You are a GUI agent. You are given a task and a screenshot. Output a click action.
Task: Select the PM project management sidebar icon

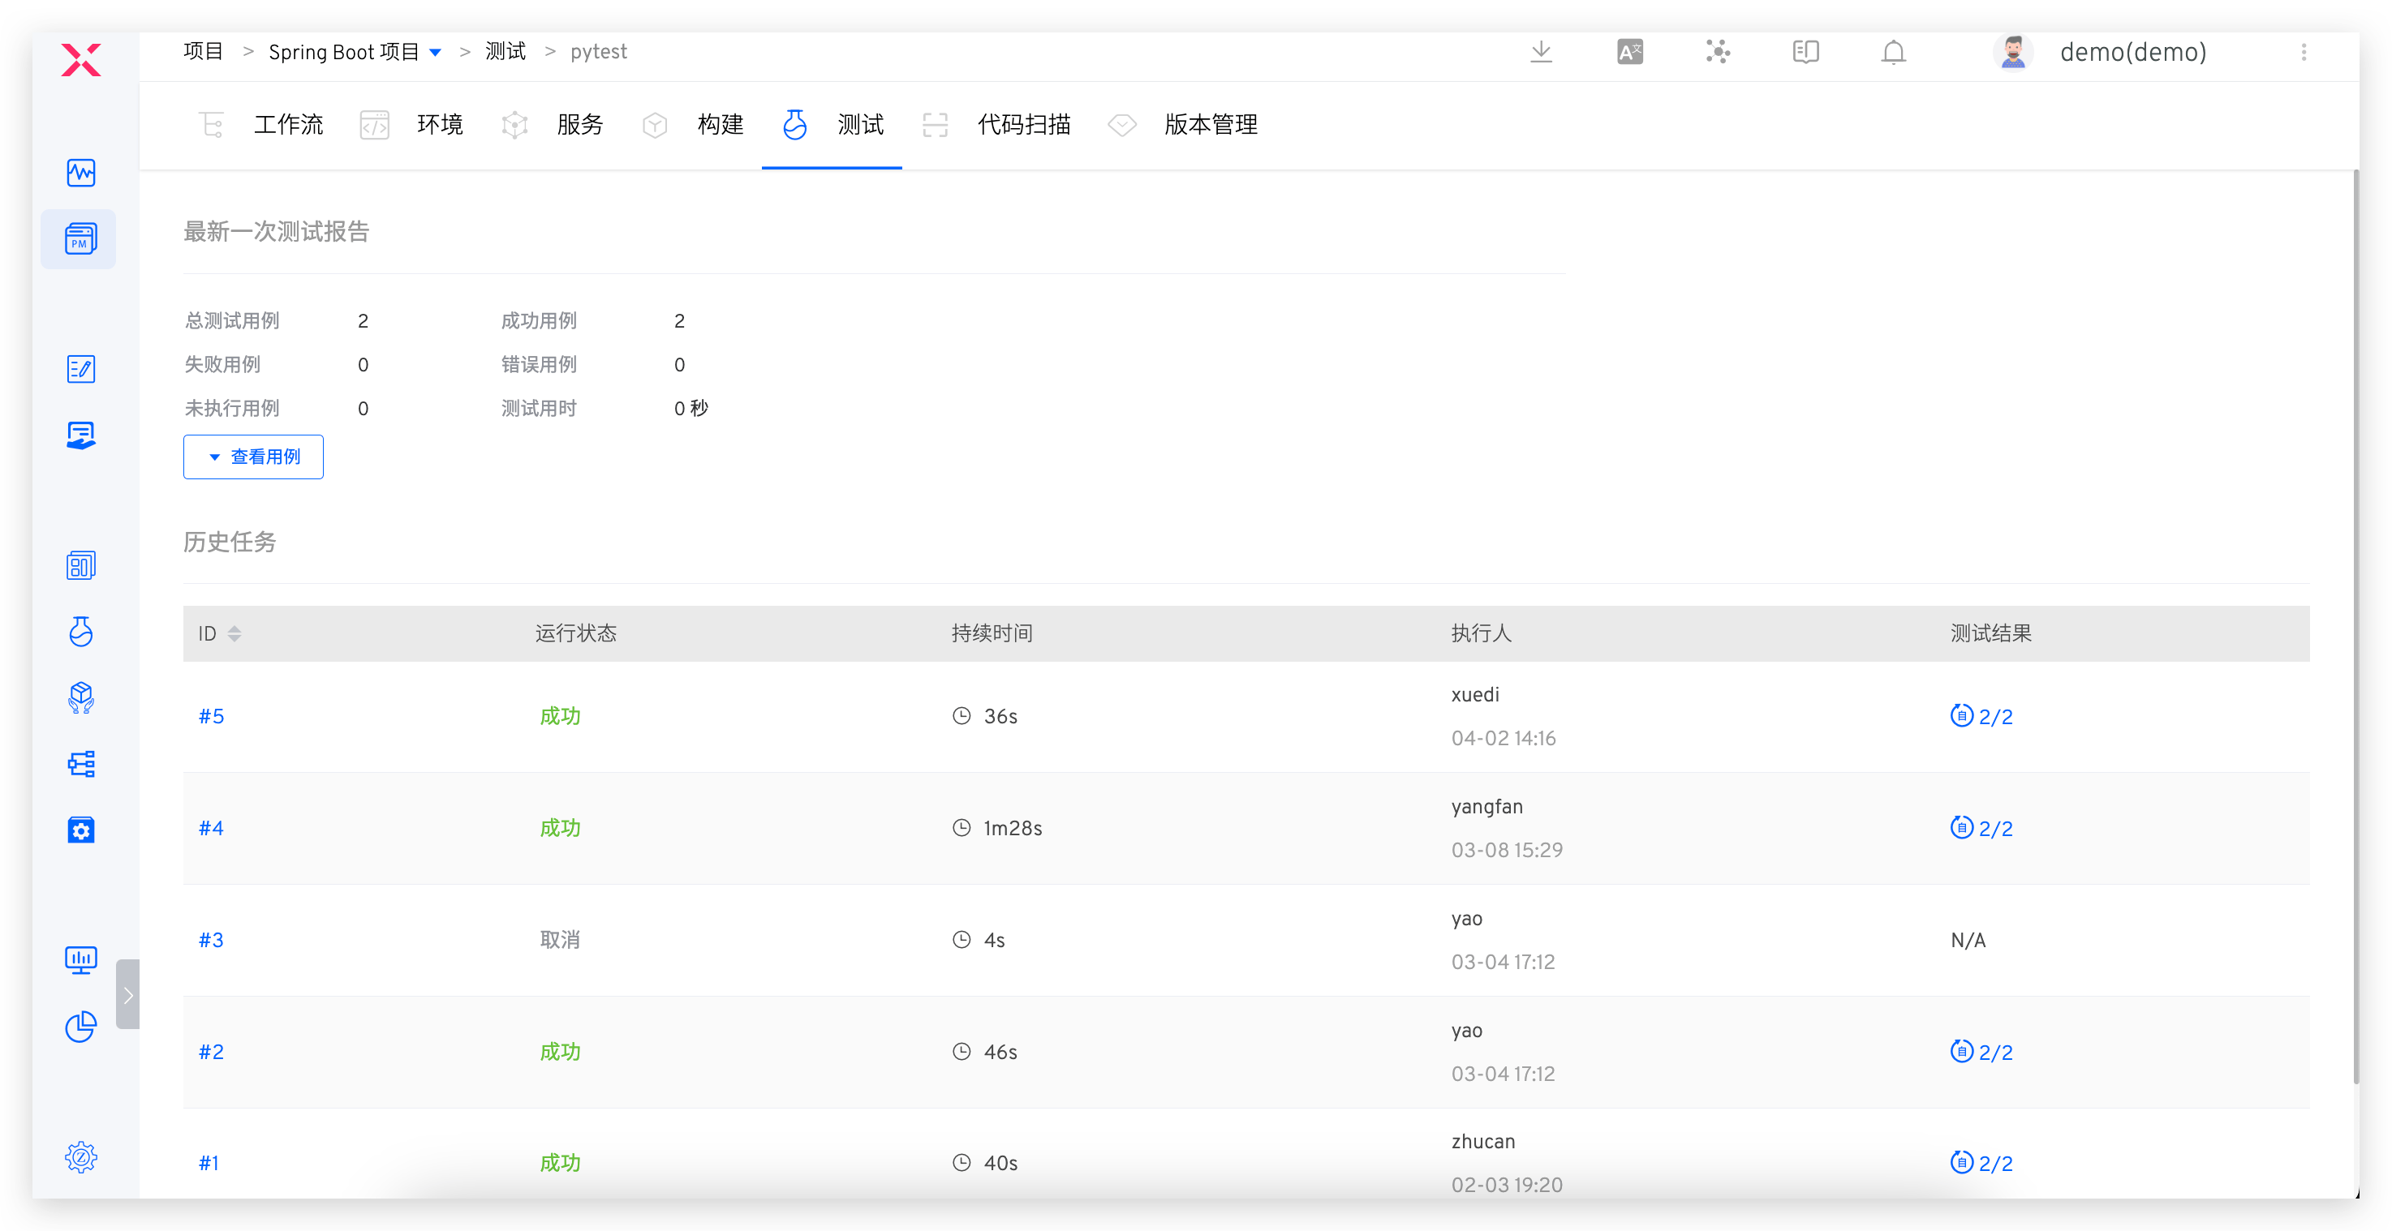click(78, 238)
